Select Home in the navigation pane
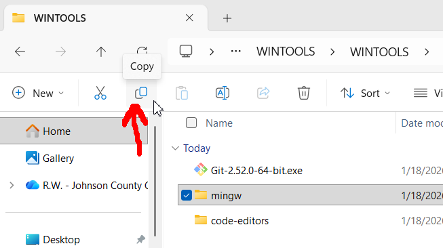This screenshot has width=443, height=248. (x=74, y=131)
